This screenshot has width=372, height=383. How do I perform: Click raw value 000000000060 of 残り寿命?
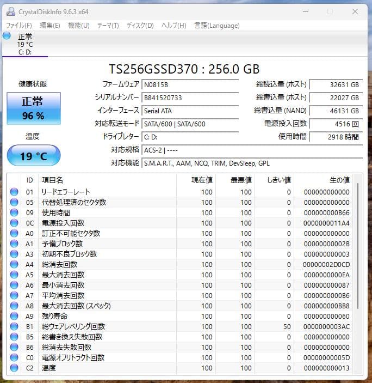[326, 317]
